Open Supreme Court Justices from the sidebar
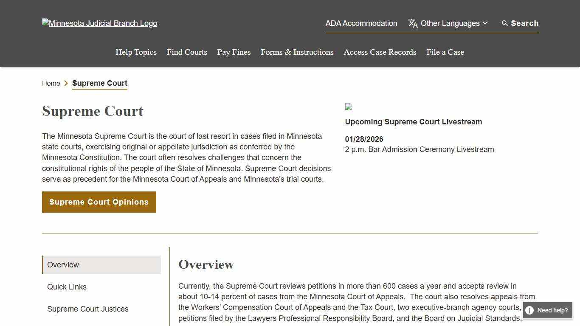The image size is (580, 326). point(87,309)
